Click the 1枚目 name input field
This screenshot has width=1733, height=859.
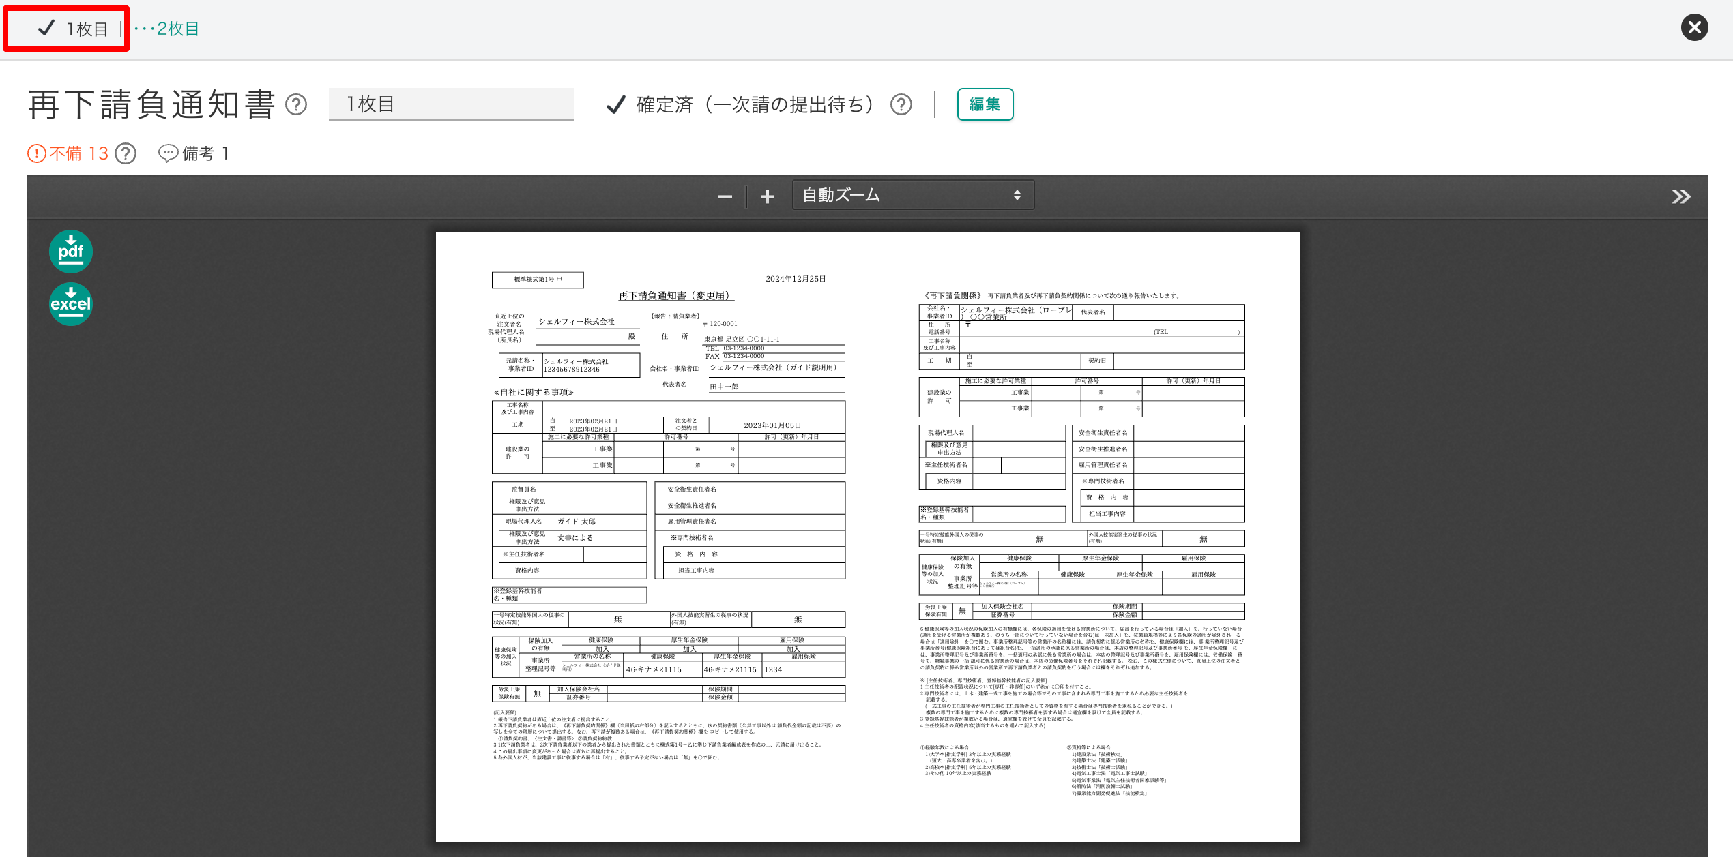point(451,104)
